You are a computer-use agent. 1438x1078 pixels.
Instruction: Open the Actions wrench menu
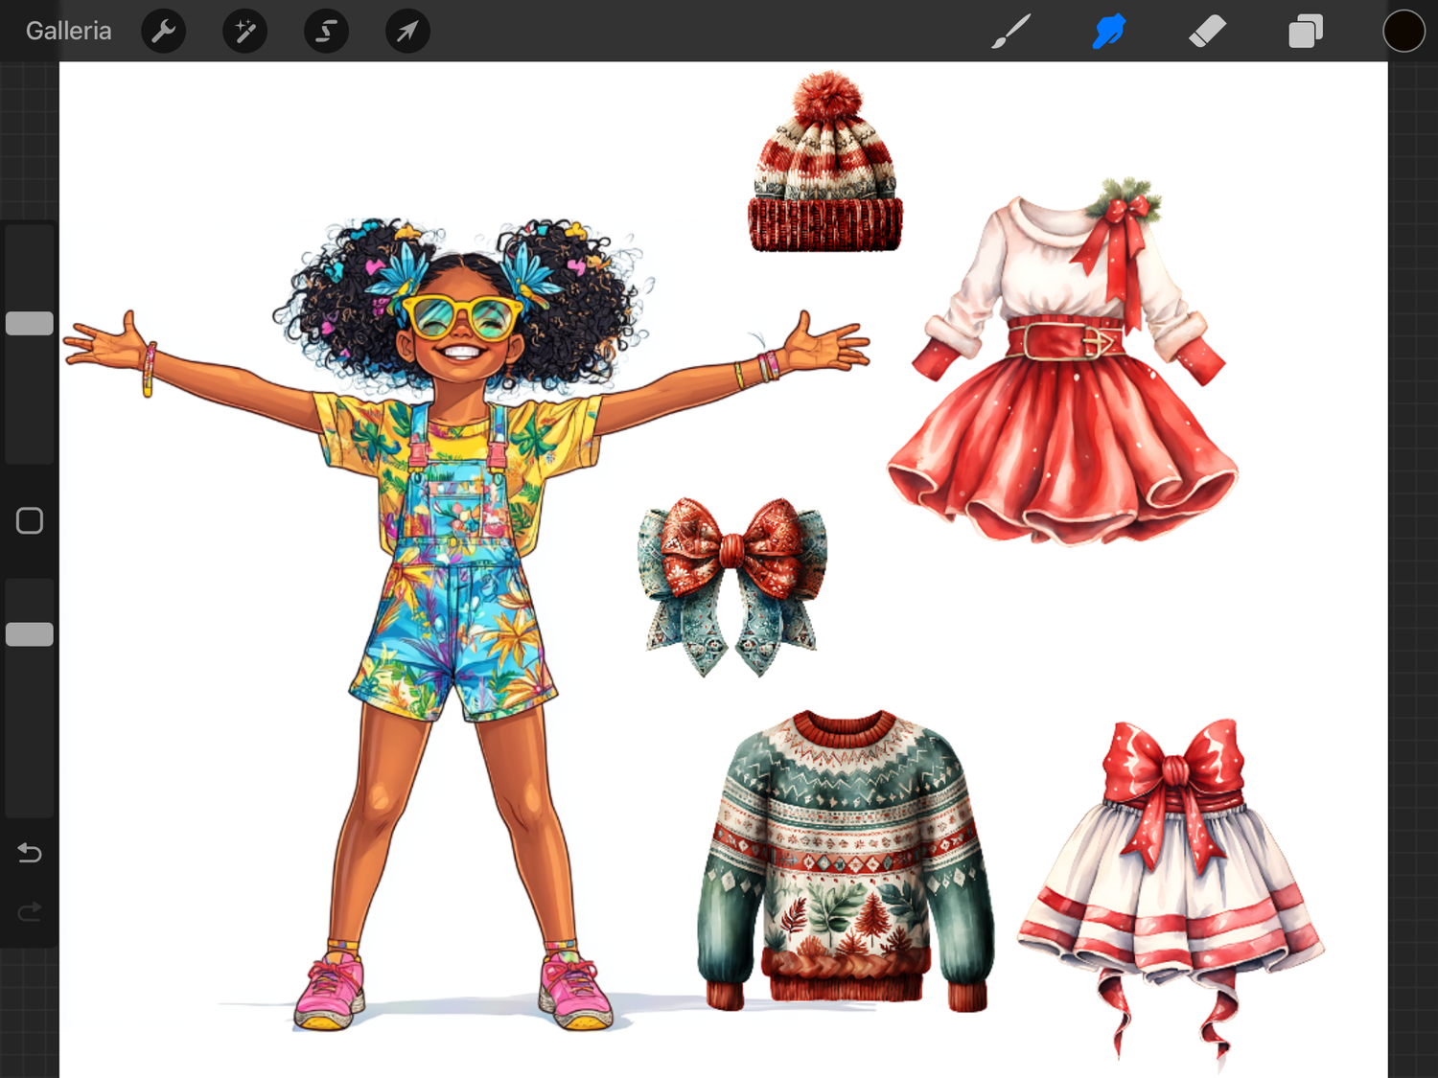164,32
